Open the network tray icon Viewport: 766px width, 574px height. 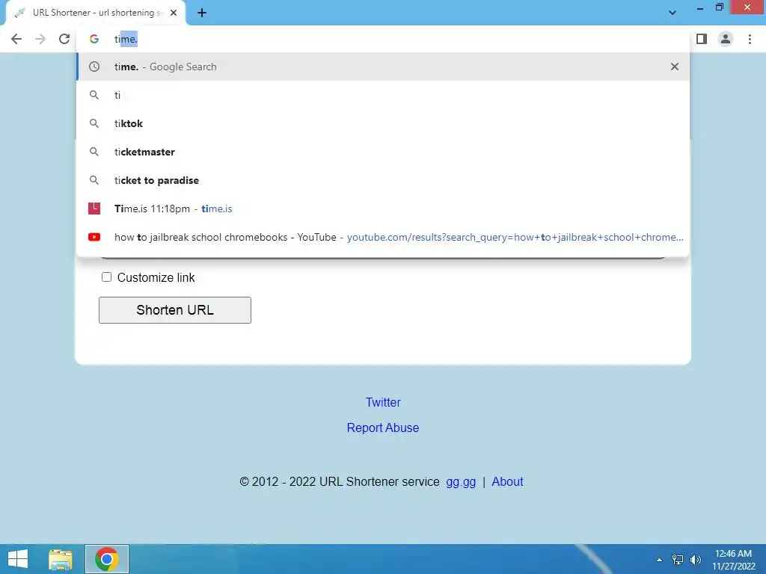[x=678, y=559]
